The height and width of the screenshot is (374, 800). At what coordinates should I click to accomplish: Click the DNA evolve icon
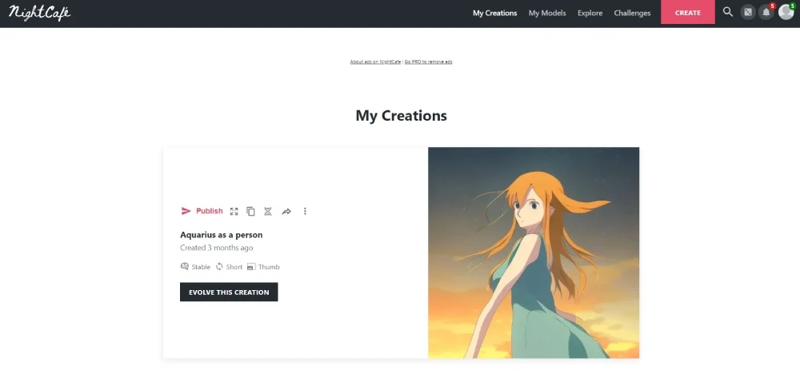pos(268,211)
